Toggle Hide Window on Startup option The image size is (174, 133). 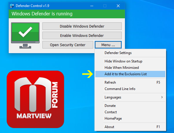(130, 61)
